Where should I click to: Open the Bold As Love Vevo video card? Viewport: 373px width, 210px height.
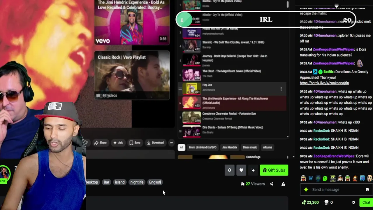coord(132,22)
